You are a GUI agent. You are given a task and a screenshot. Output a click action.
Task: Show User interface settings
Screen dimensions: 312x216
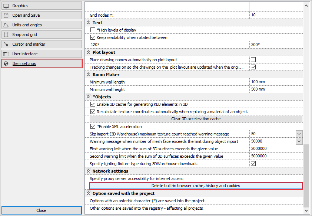pyautogui.click(x=42, y=54)
